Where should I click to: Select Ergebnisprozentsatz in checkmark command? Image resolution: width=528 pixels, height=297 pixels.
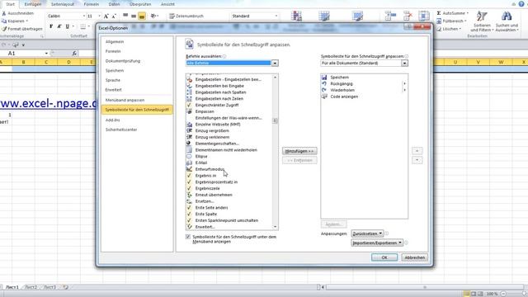189,181
